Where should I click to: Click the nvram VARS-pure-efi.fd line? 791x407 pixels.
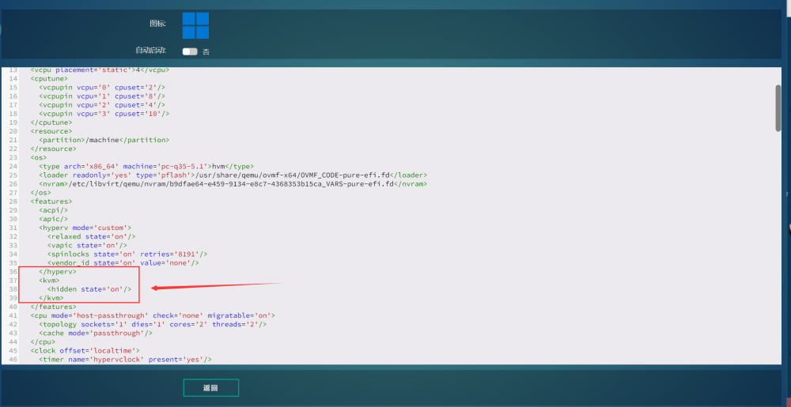[x=233, y=184]
